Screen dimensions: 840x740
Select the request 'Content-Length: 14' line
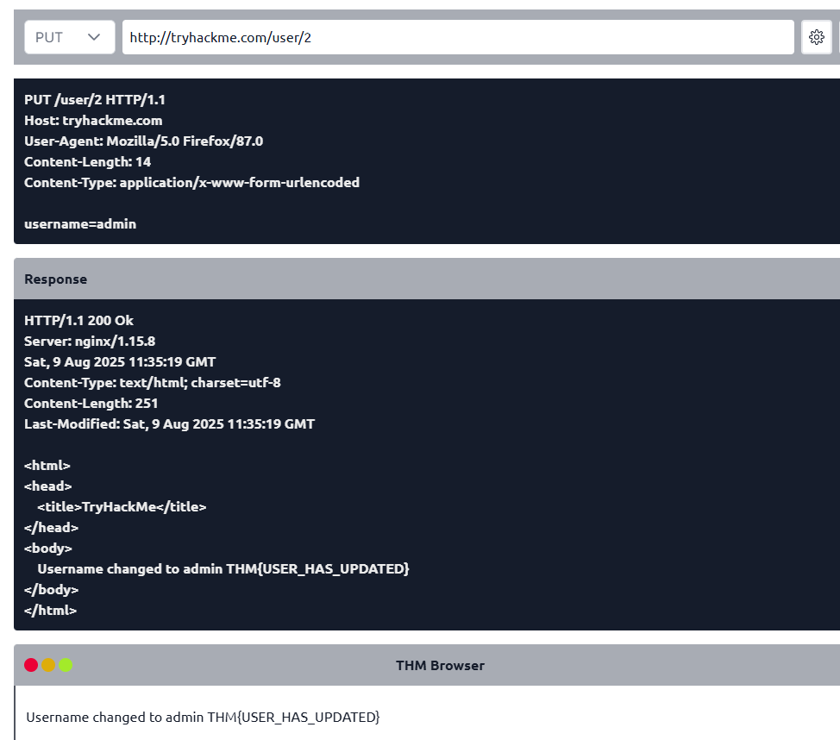pos(87,162)
